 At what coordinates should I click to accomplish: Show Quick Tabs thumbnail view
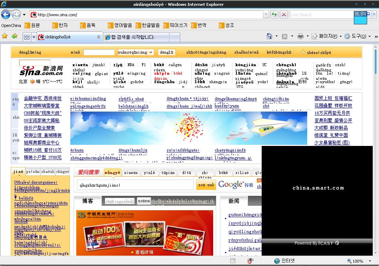[x=27, y=37]
